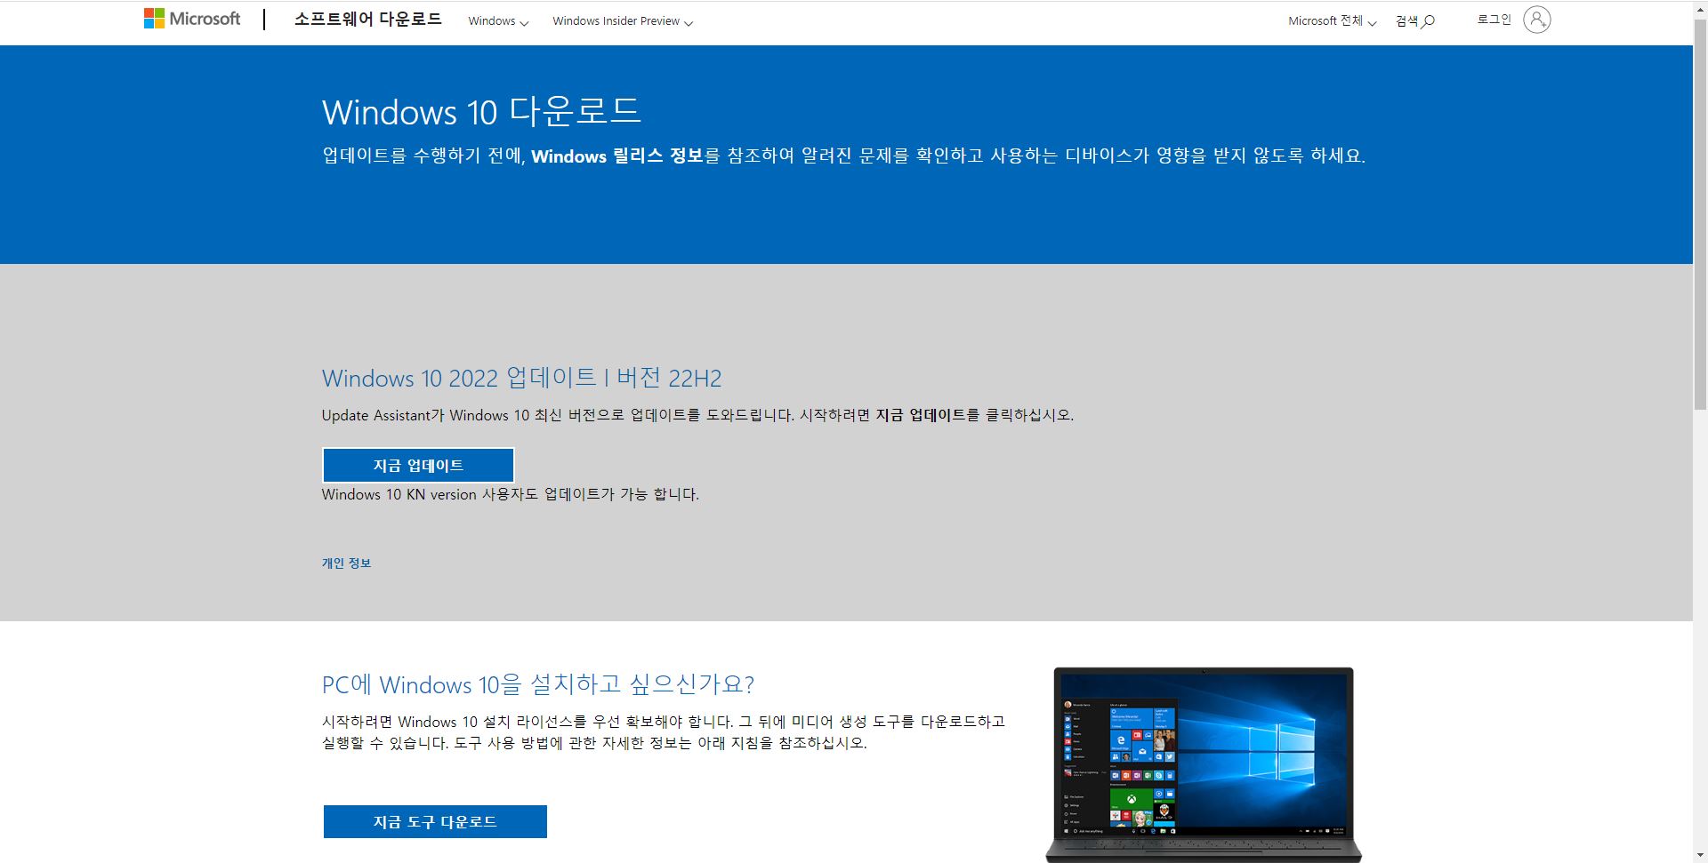Expand Microsoft 전체 dropdown

[1332, 21]
